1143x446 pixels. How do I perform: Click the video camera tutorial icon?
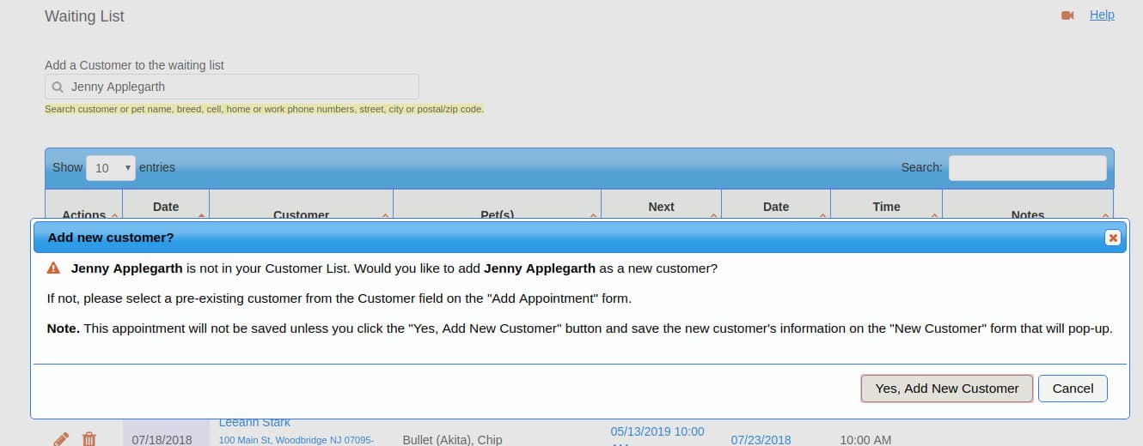[x=1067, y=15]
